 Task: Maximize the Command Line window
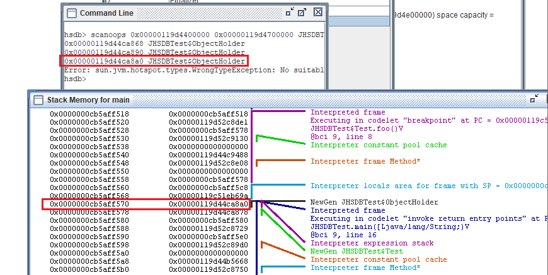[303, 13]
